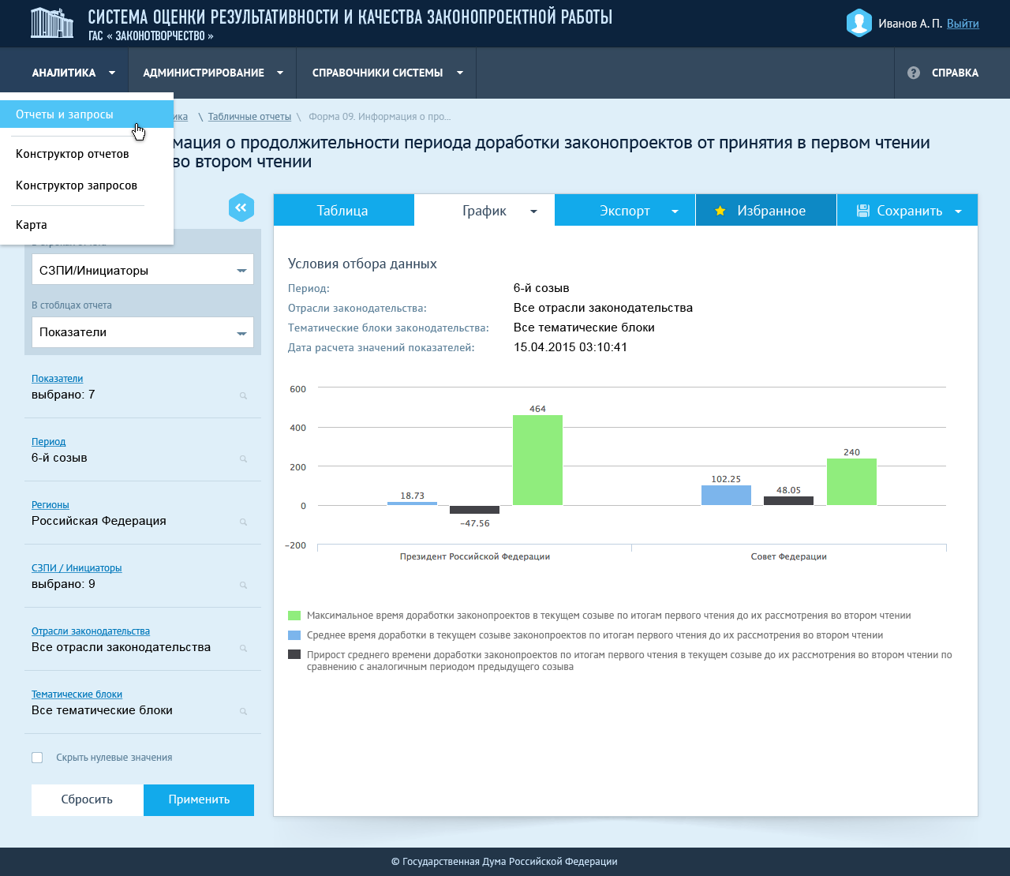The width and height of the screenshot is (1010, 876).
Task: Click search icon in Период filter row
Action: coord(244,459)
